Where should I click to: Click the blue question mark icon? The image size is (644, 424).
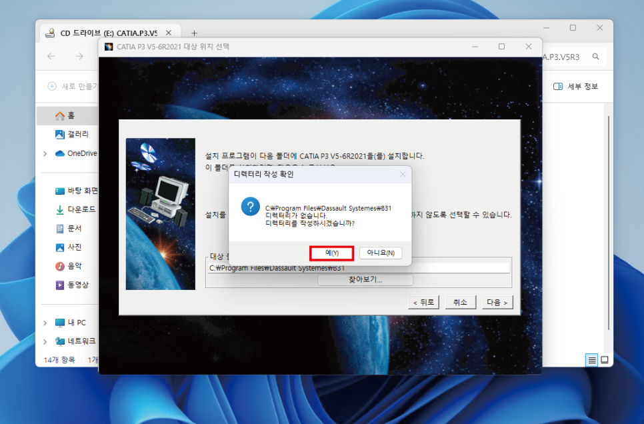click(x=250, y=207)
